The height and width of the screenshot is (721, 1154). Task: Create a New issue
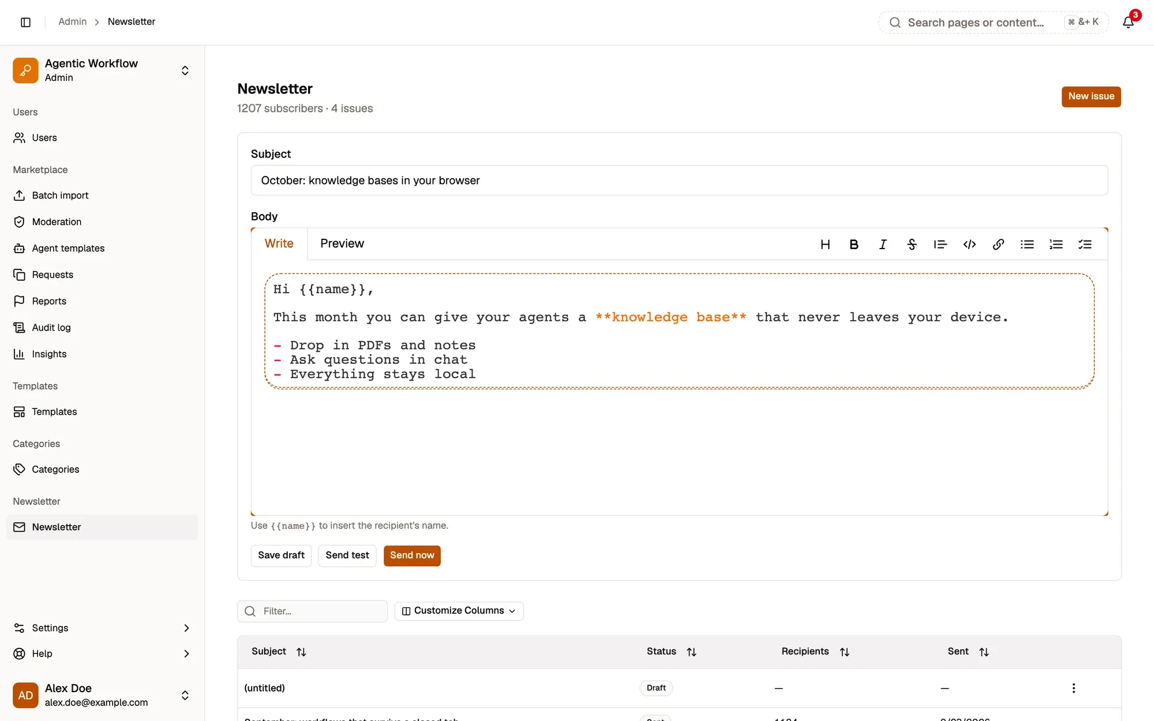(1091, 97)
